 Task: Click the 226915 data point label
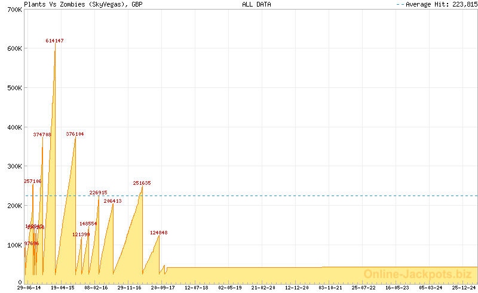tap(98, 193)
